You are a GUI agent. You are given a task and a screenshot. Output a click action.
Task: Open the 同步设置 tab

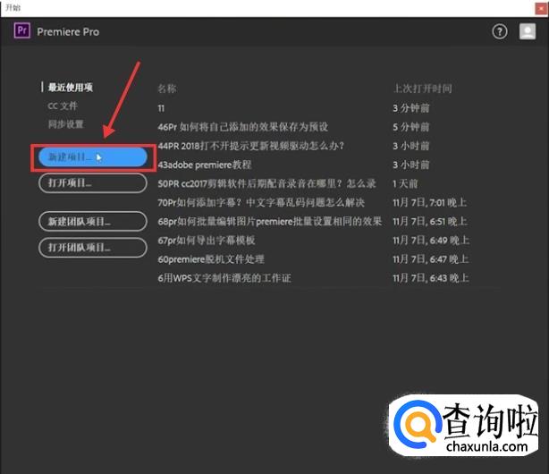click(x=66, y=124)
